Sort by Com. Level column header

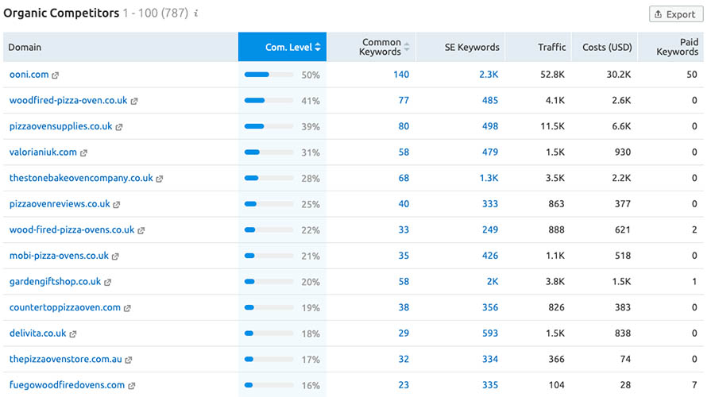(x=282, y=47)
